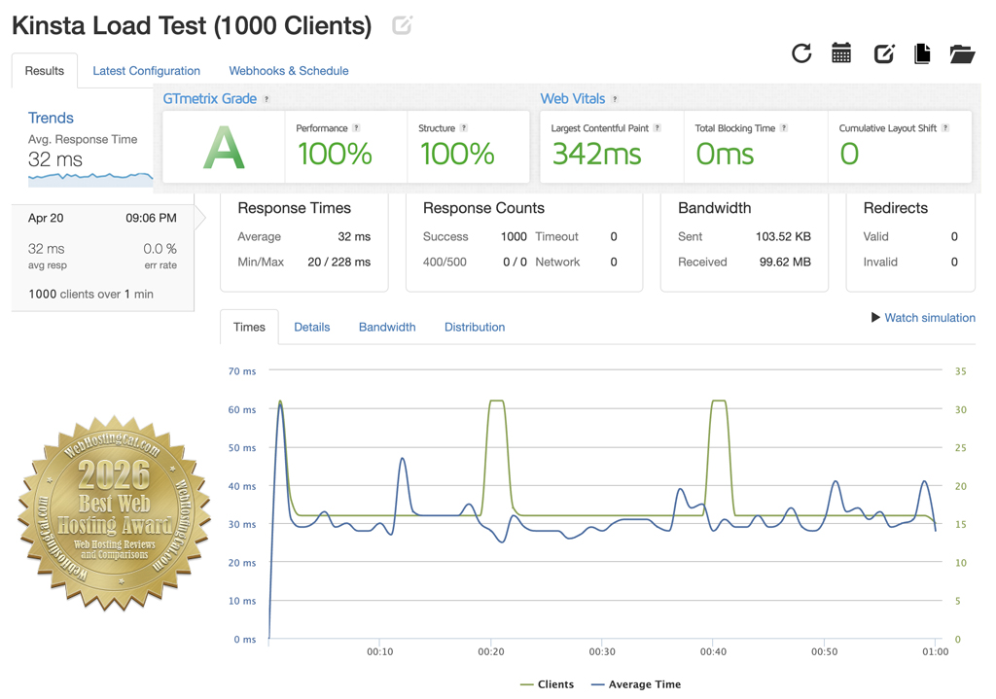Click the Total Blocking Time help icon

pyautogui.click(x=784, y=127)
